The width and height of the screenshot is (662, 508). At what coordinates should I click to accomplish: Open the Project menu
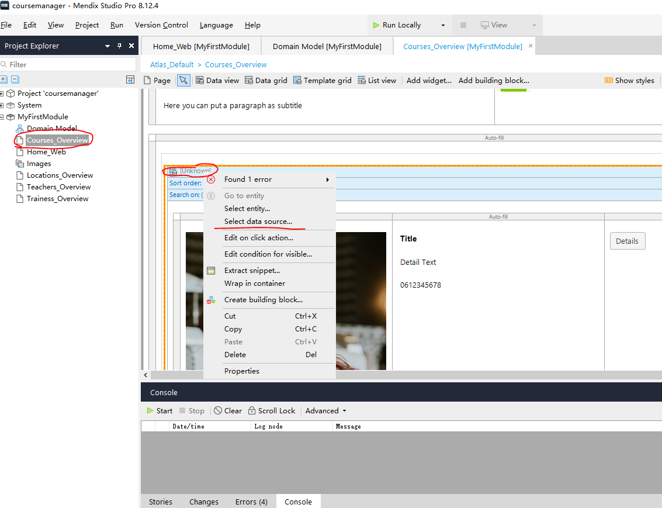(87, 25)
